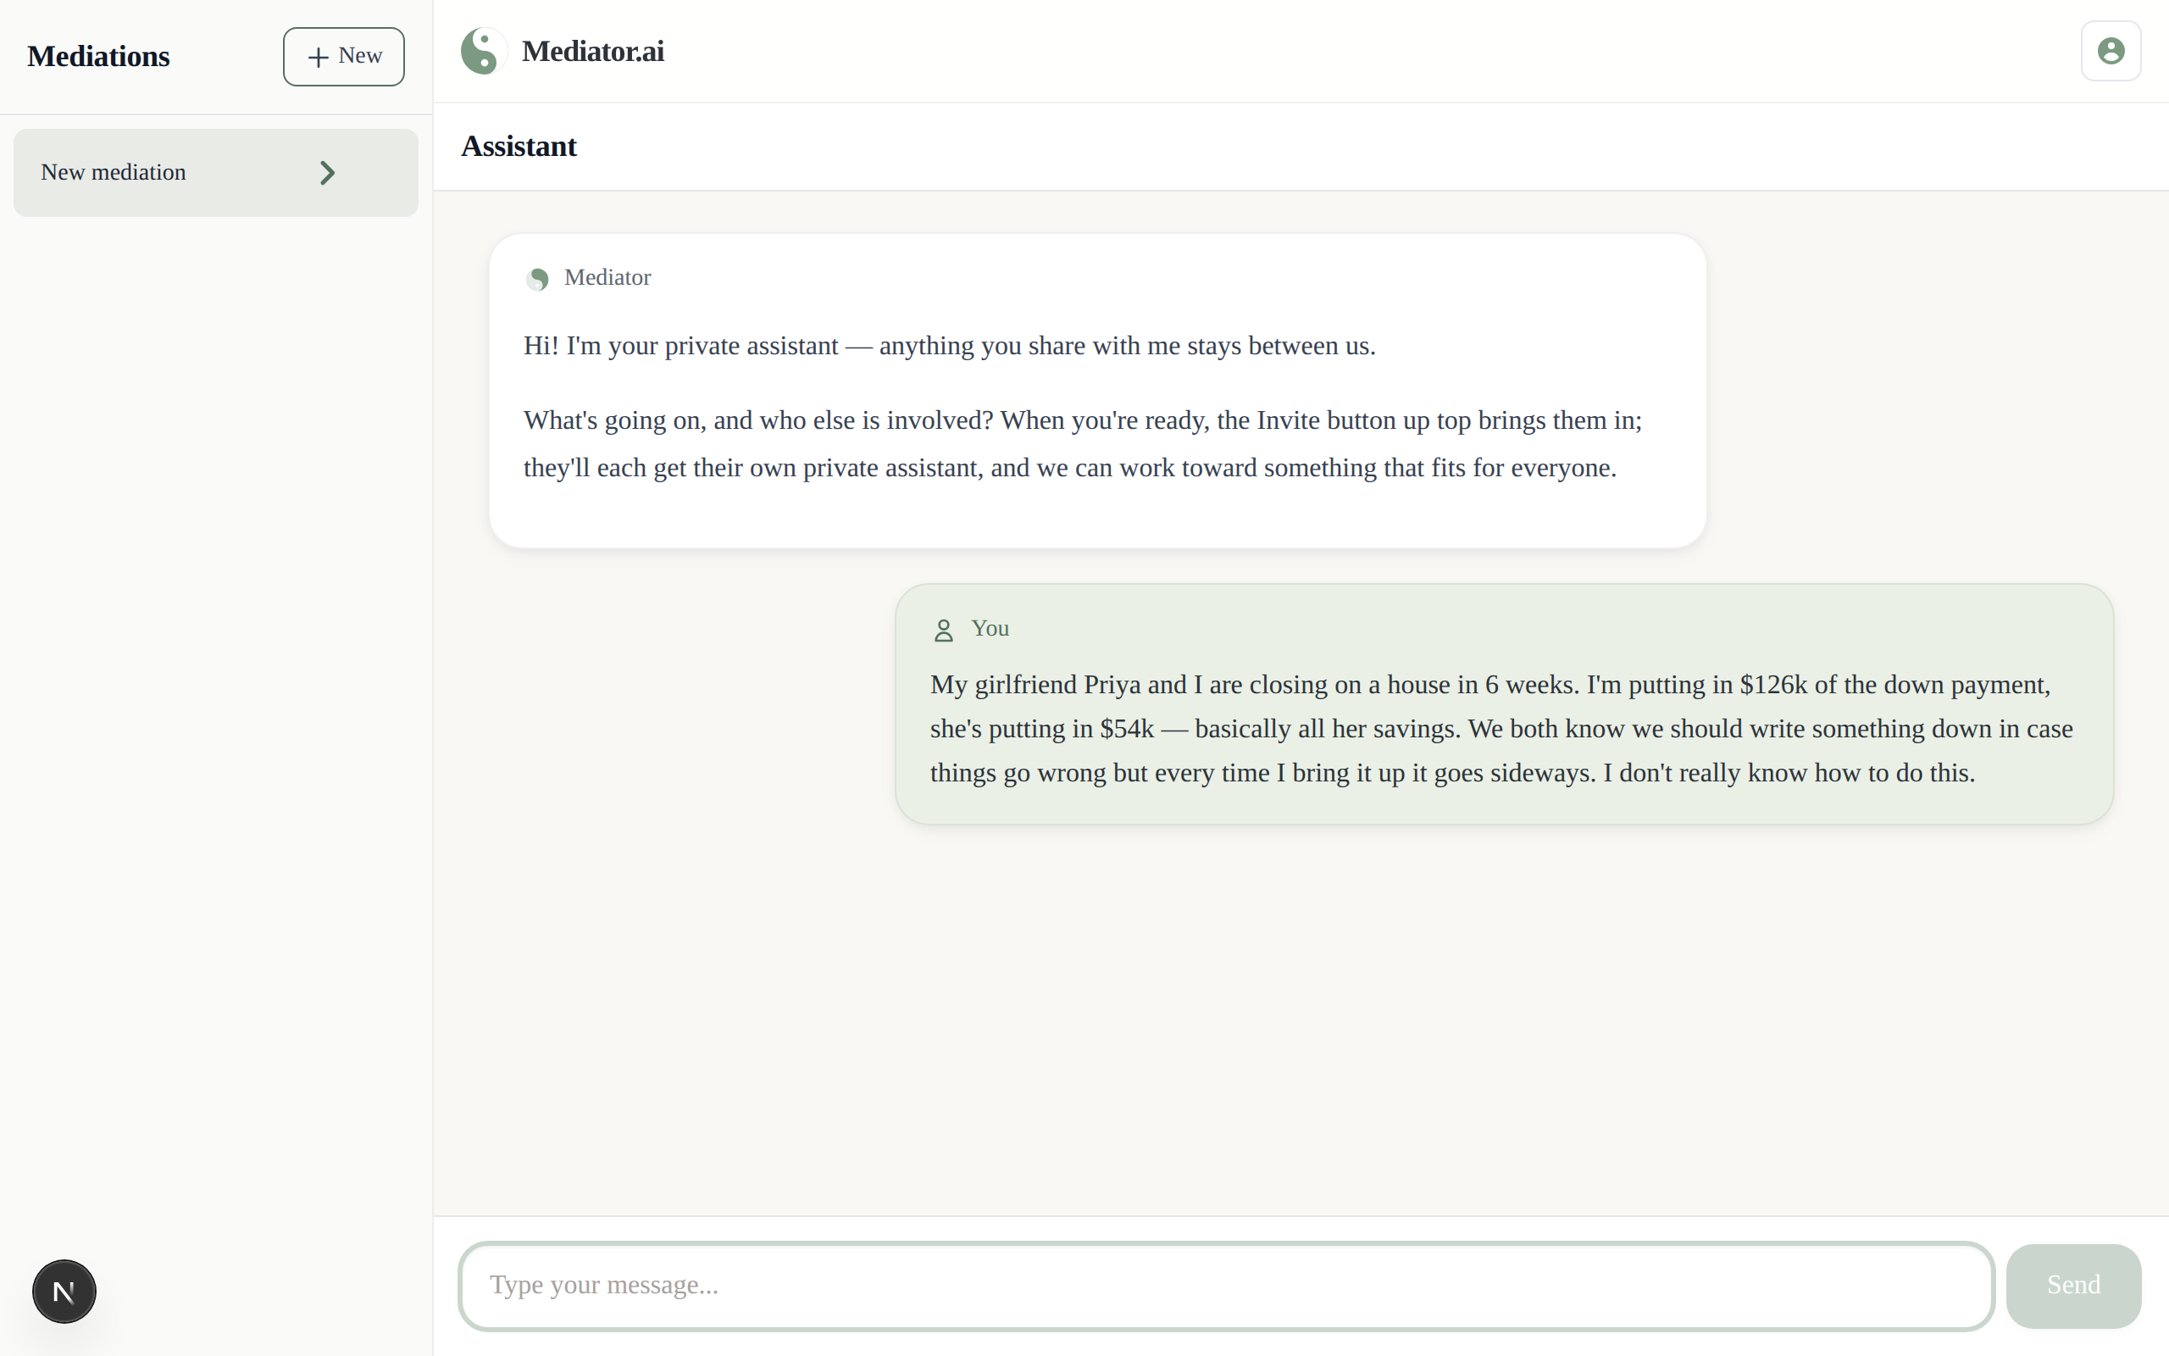The height and width of the screenshot is (1356, 2169).
Task: Click the Mediator.ai title text
Action: pos(593,50)
